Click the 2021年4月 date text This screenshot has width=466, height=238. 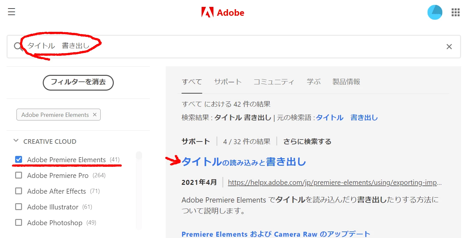coord(199,183)
